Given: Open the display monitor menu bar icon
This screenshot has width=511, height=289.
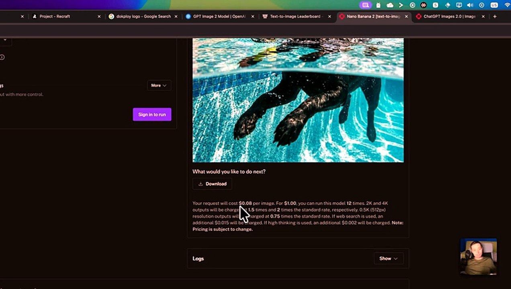Looking at the screenshot, I should (x=458, y=5).
